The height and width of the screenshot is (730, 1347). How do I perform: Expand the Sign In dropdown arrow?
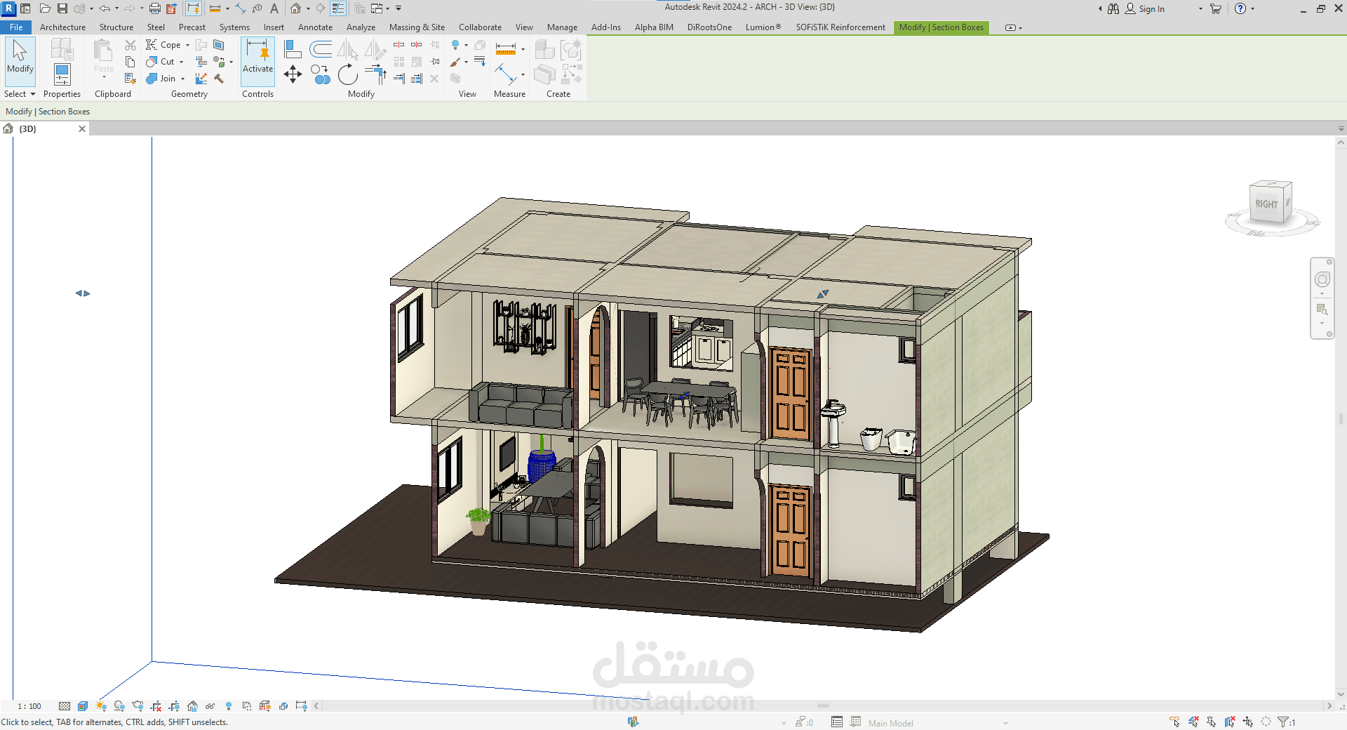click(x=1200, y=9)
